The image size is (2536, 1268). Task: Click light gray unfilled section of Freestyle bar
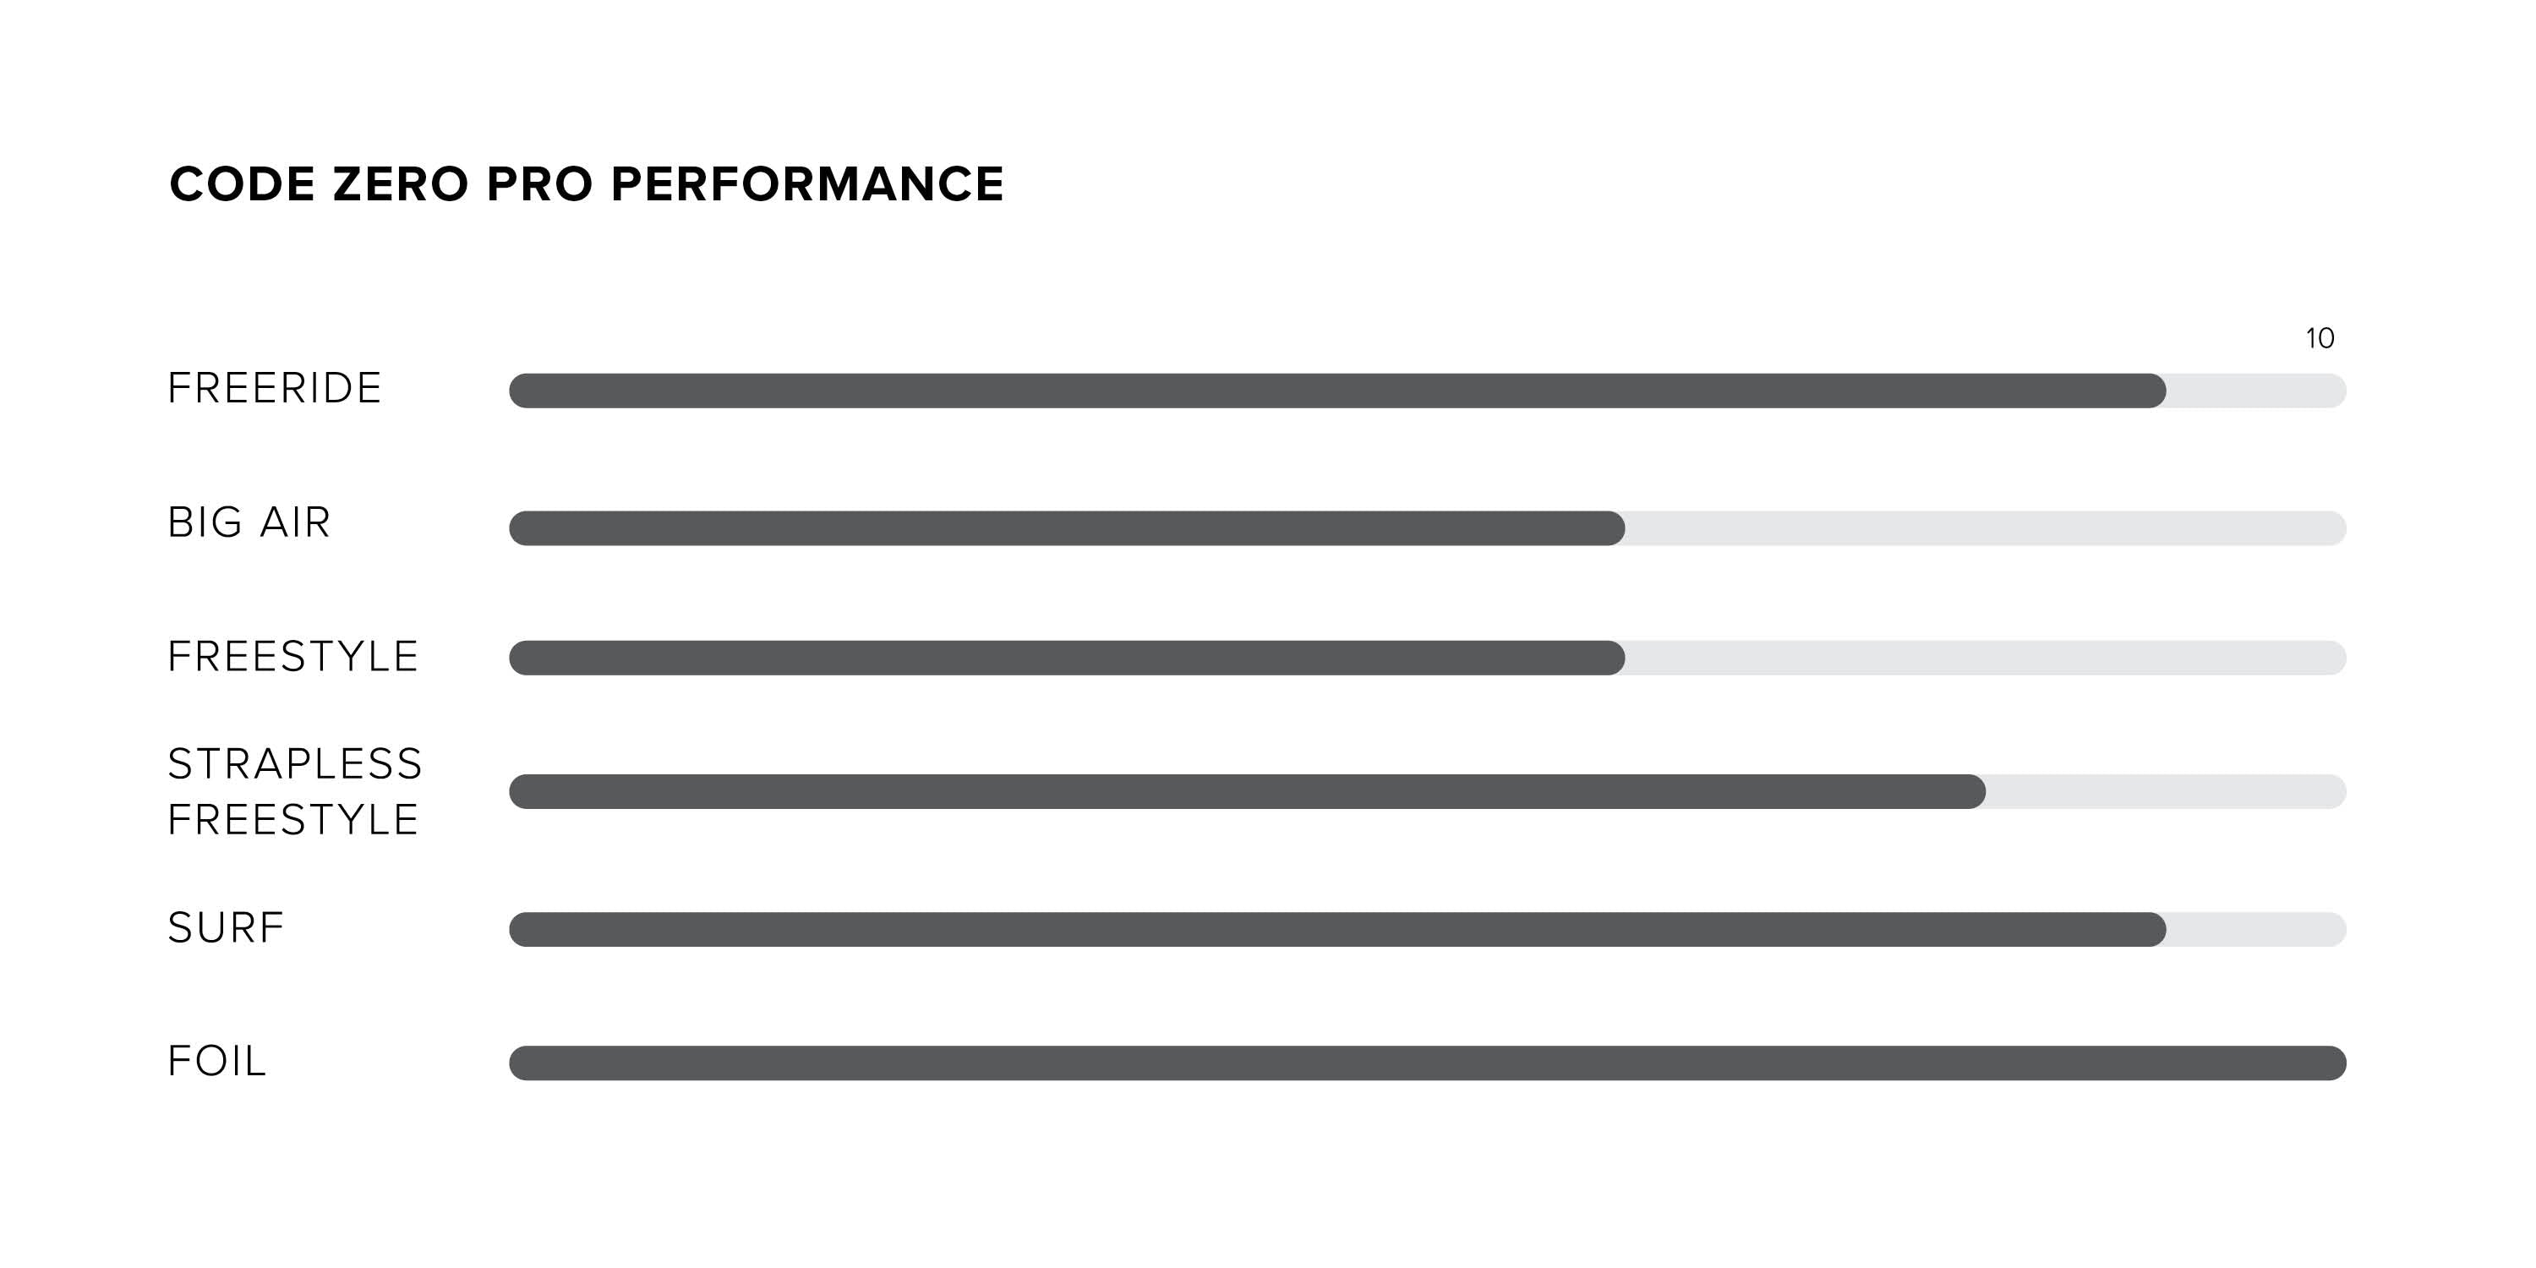(1984, 658)
